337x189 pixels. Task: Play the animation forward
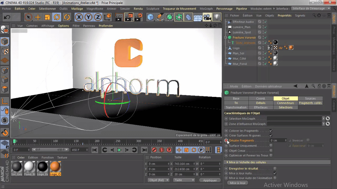(x=119, y=150)
